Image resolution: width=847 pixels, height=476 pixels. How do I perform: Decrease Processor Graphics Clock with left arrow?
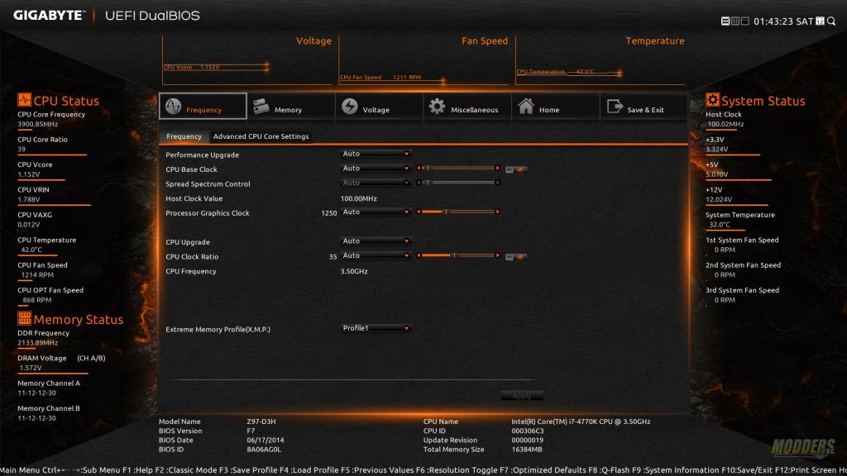pyautogui.click(x=419, y=212)
